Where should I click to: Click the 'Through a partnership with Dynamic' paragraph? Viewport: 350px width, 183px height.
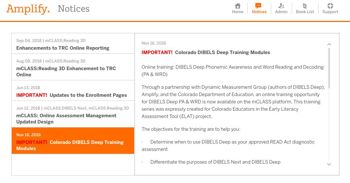tap(233, 102)
